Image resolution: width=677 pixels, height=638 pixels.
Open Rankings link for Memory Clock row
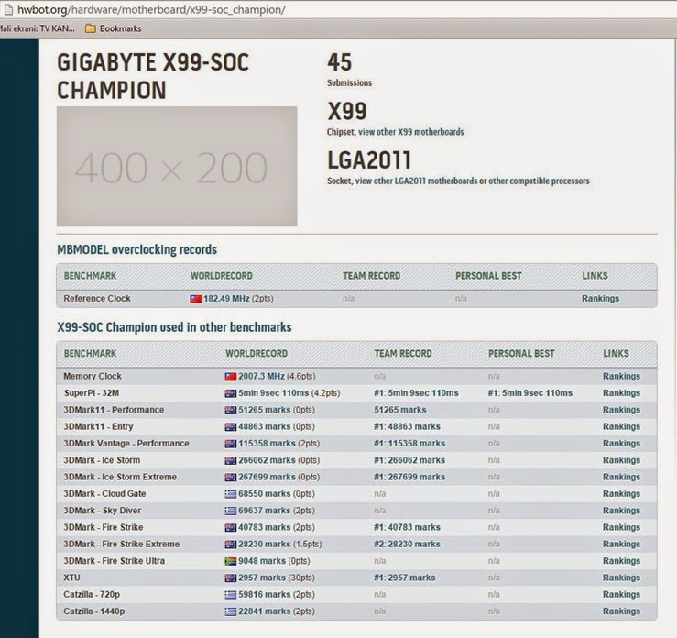coord(621,376)
